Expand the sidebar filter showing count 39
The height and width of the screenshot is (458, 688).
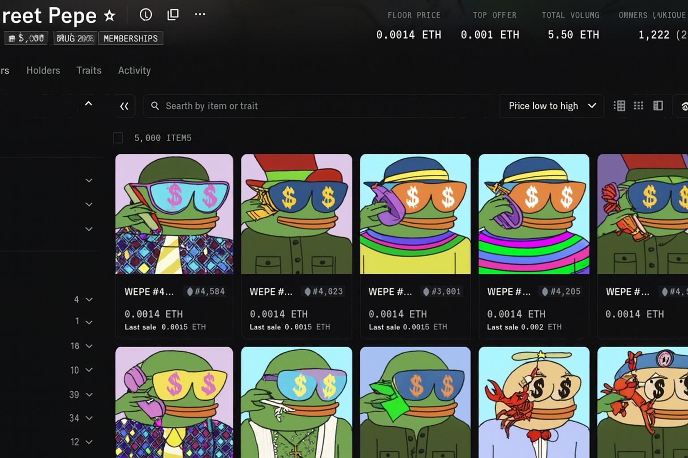coord(89,394)
